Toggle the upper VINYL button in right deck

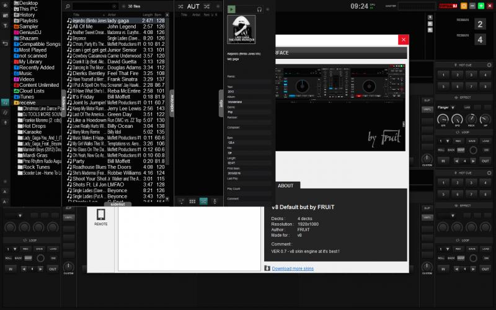tap(427, 110)
